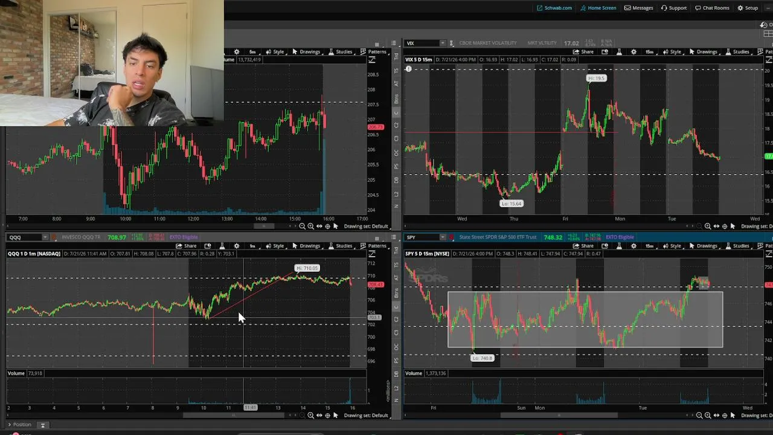The image size is (773, 435).
Task: Open Chart Settings gear in VIX chart
Action: coord(633,52)
